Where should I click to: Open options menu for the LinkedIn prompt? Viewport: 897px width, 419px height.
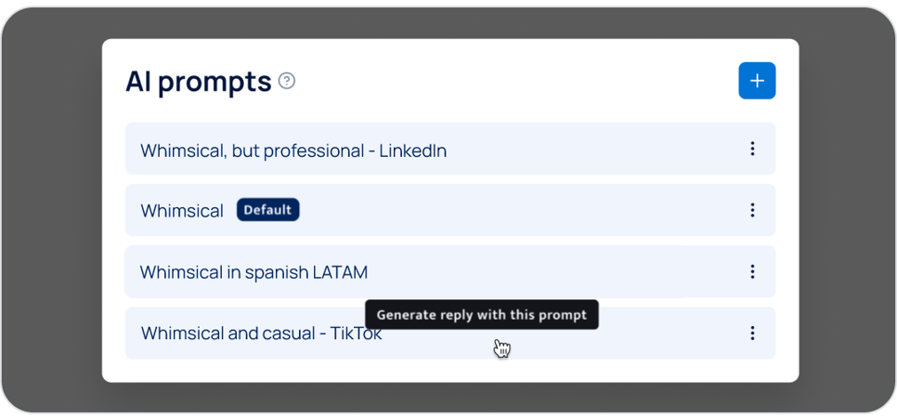[752, 149]
